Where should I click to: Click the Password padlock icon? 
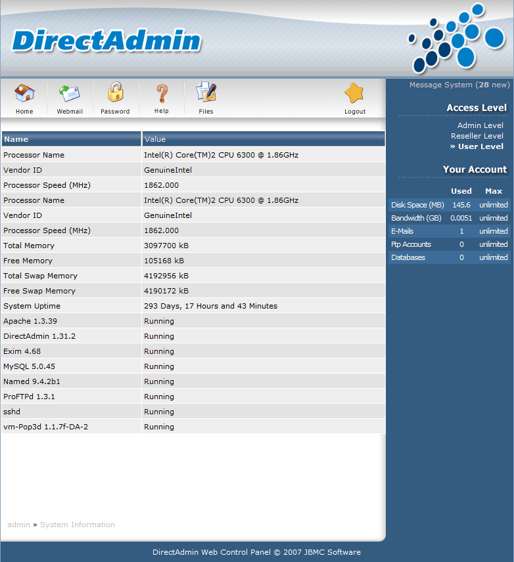[115, 92]
